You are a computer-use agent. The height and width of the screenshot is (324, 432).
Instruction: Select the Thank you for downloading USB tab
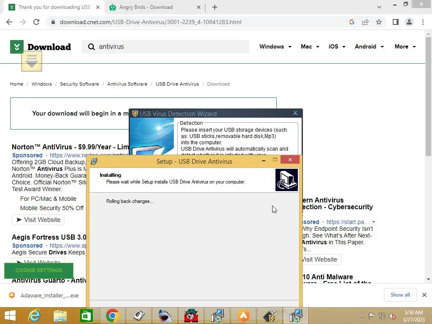pos(54,7)
